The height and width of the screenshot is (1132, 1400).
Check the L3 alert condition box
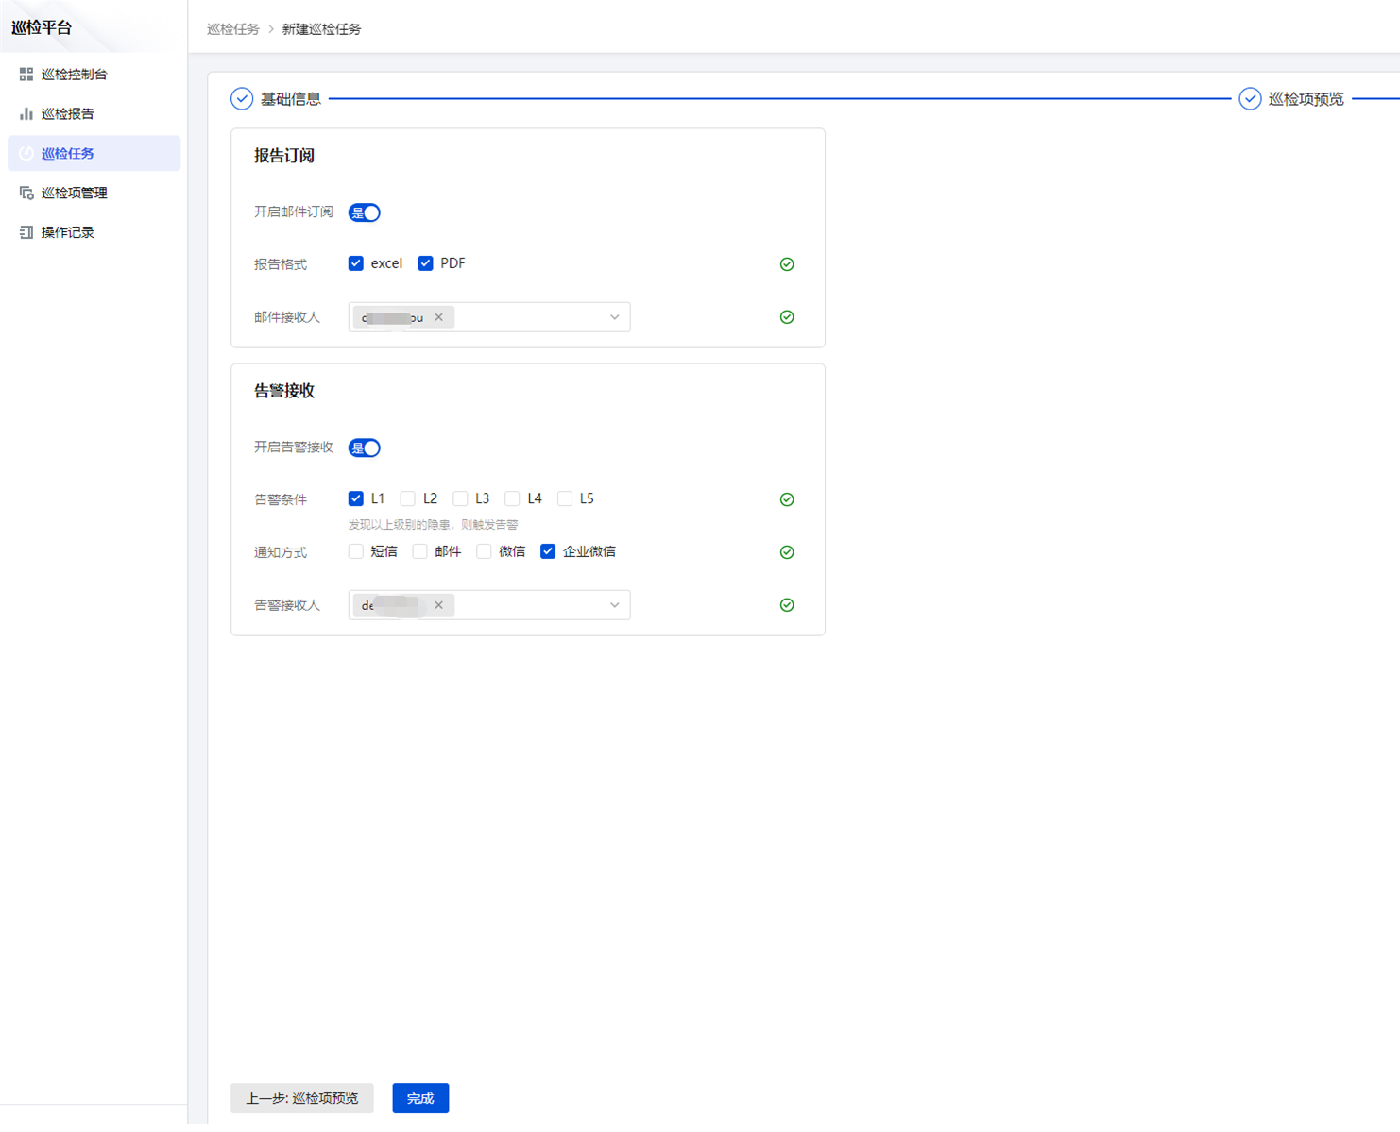tap(460, 499)
